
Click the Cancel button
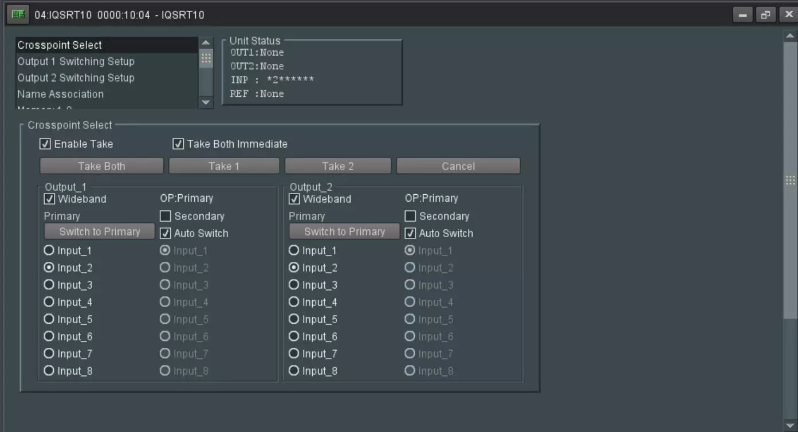click(x=458, y=166)
